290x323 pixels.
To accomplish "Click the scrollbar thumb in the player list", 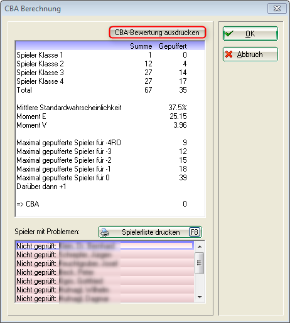I will (199, 263).
